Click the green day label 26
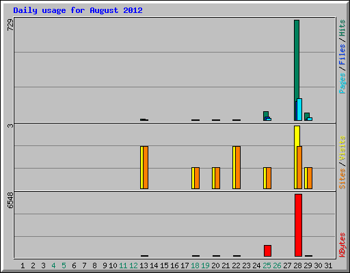The width and height of the screenshot is (350, 273). [277, 265]
